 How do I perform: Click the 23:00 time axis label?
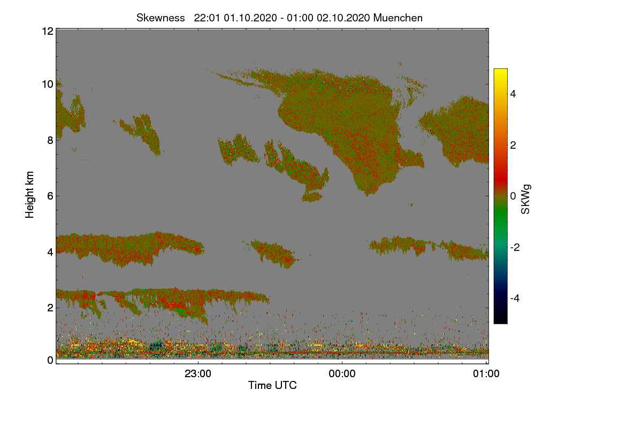(198, 374)
